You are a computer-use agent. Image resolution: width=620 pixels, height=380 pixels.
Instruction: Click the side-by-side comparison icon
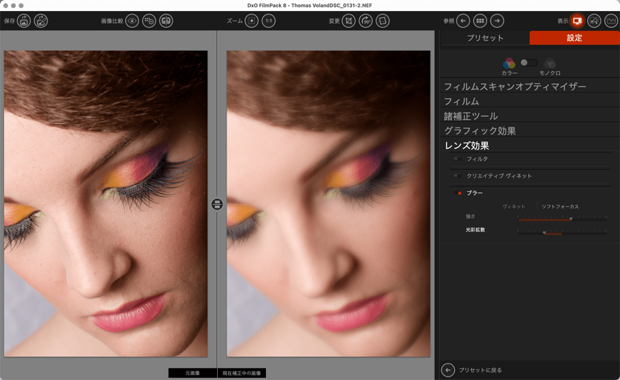[x=166, y=21]
